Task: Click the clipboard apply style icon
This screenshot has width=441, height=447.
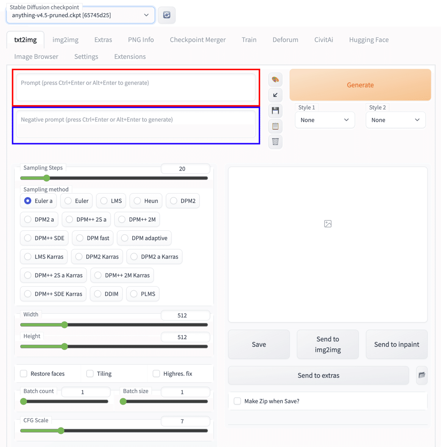Action: [275, 126]
